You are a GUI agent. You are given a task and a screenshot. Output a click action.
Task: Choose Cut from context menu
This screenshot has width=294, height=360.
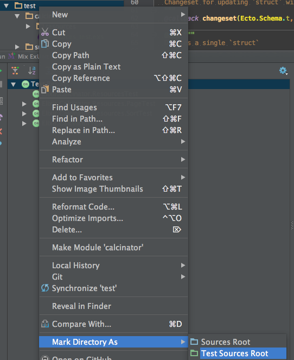tap(113, 33)
